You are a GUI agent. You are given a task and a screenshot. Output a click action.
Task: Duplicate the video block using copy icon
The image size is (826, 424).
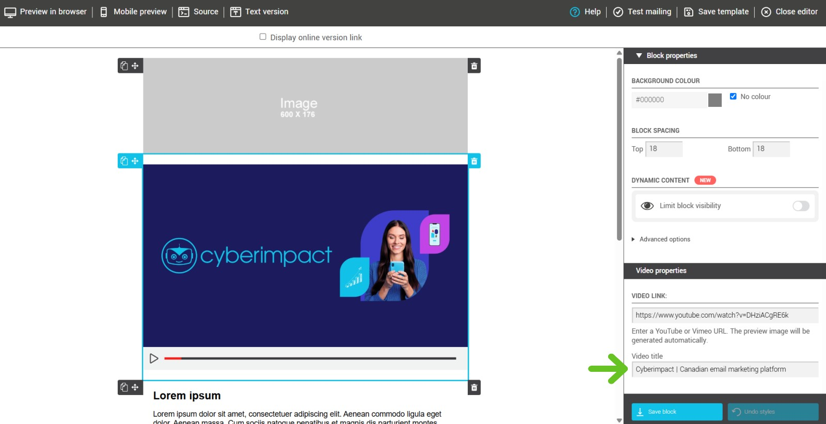pyautogui.click(x=124, y=161)
